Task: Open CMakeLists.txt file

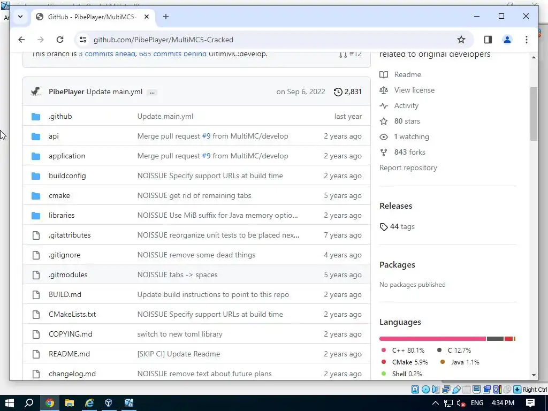Action: tap(72, 315)
